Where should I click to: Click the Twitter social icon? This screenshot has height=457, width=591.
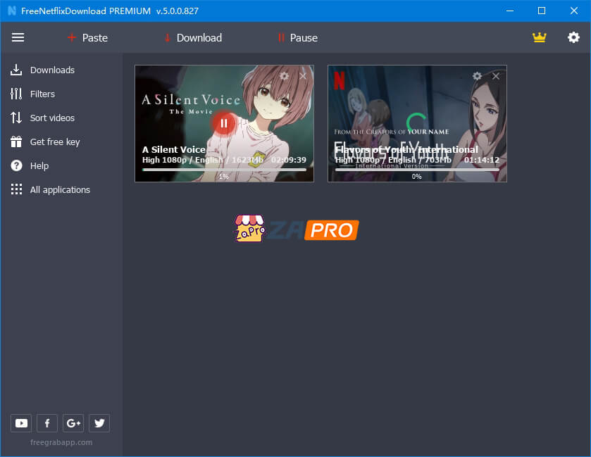[x=99, y=422]
